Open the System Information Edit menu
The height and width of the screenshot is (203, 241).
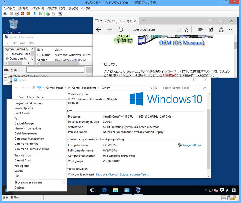[14, 43]
